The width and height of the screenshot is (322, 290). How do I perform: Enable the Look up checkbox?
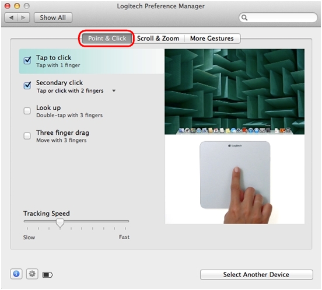[x=27, y=111]
